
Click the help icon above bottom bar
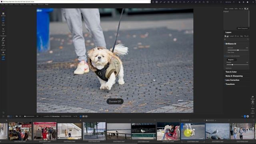point(3,112)
